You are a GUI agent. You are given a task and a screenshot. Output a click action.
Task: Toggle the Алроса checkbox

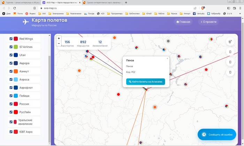(11, 79)
